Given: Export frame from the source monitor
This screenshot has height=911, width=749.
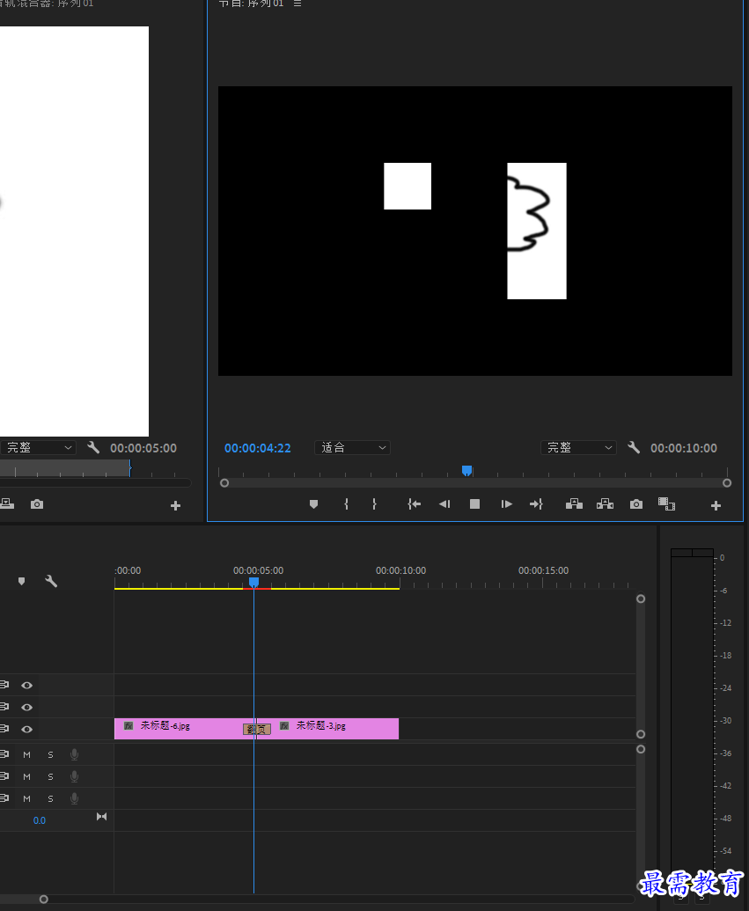Looking at the screenshot, I should (37, 504).
